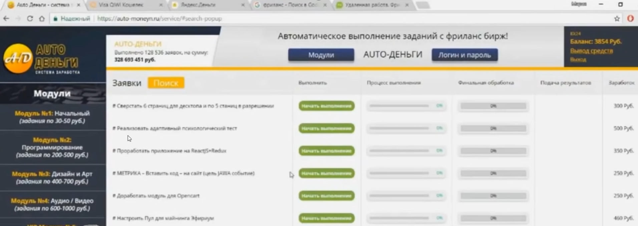Click the Надежный secure site indicator
This screenshot has height=226, width=638.
click(x=72, y=19)
